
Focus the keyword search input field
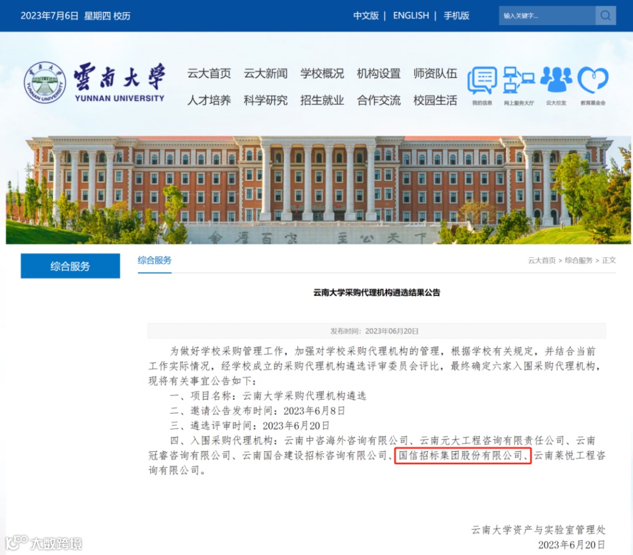(547, 16)
